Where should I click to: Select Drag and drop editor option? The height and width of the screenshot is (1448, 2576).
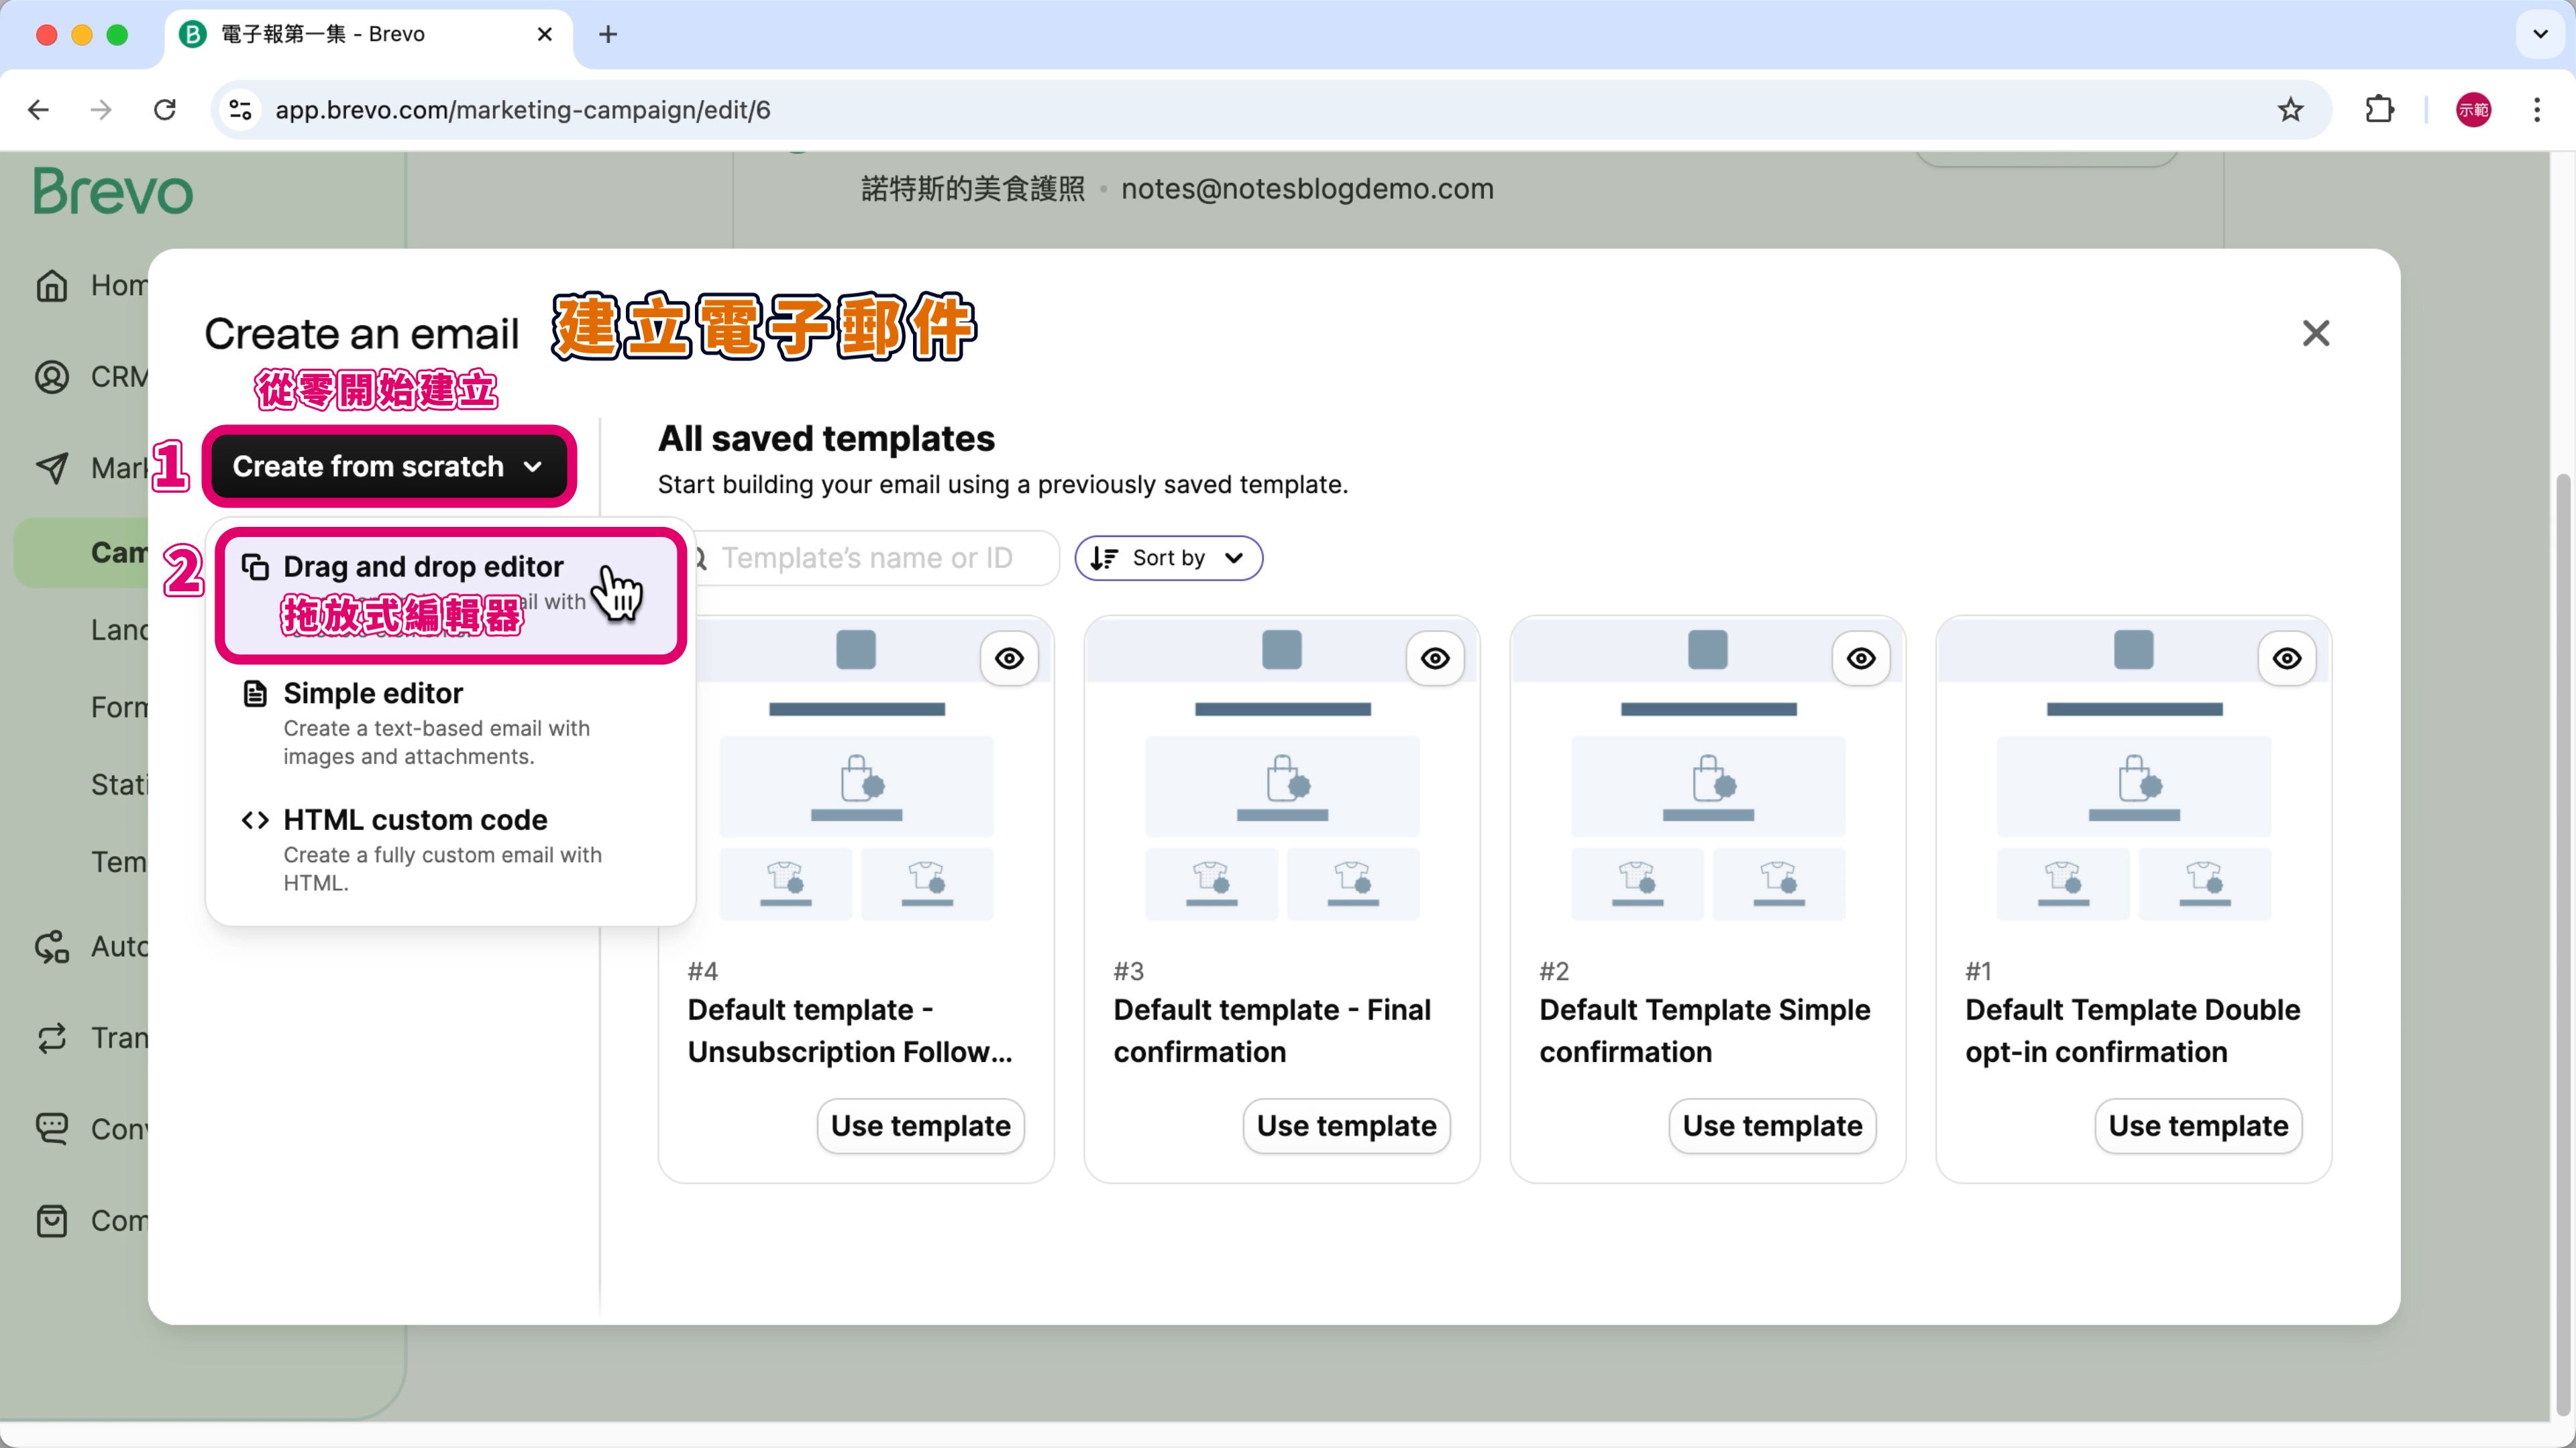click(423, 568)
